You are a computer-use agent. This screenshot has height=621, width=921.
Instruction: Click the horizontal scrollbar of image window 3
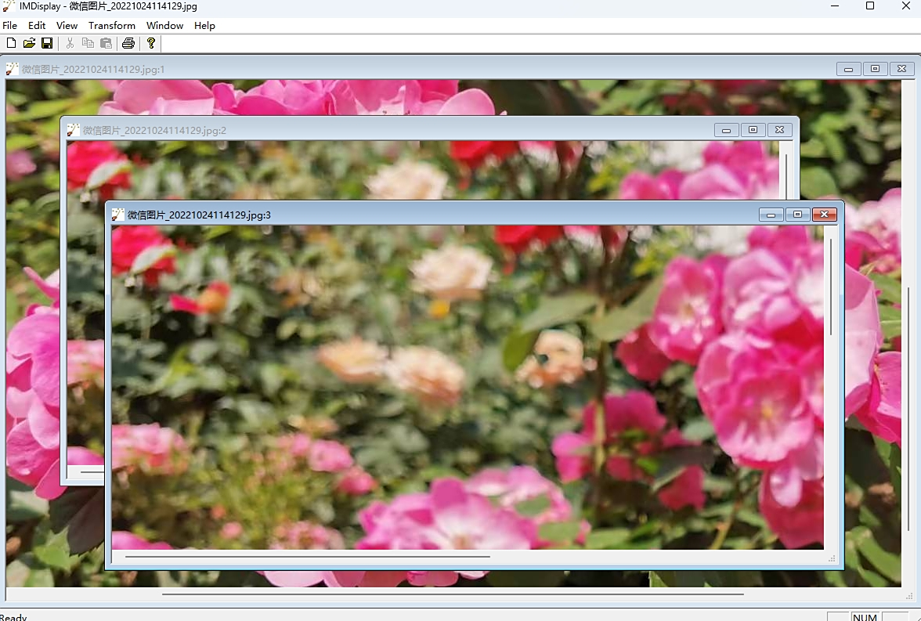307,557
